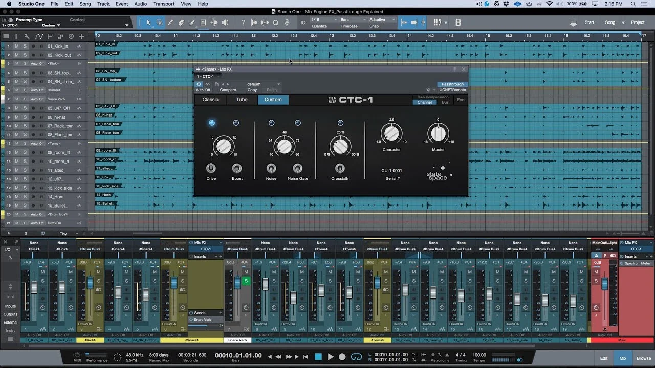Toggle the Noise switch
Image resolution: width=655 pixels, height=368 pixels.
[x=271, y=168]
